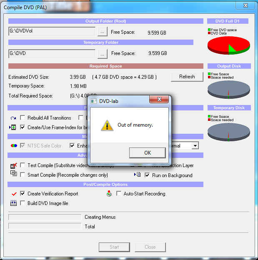Click the red DVD Data legend swatch
The height and width of the screenshot is (260, 258).
(x=209, y=33)
